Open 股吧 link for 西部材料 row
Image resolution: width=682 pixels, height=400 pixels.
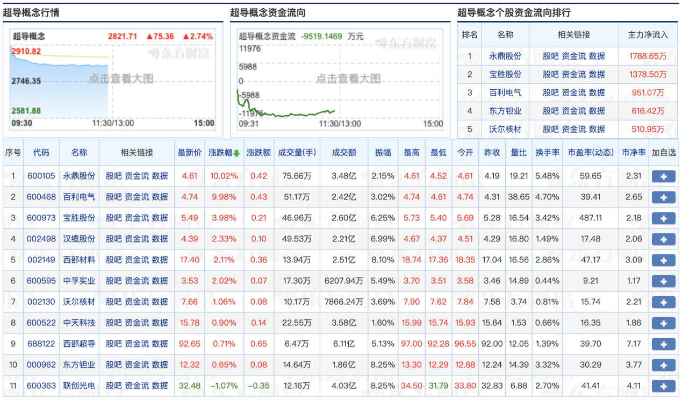pyautogui.click(x=113, y=260)
